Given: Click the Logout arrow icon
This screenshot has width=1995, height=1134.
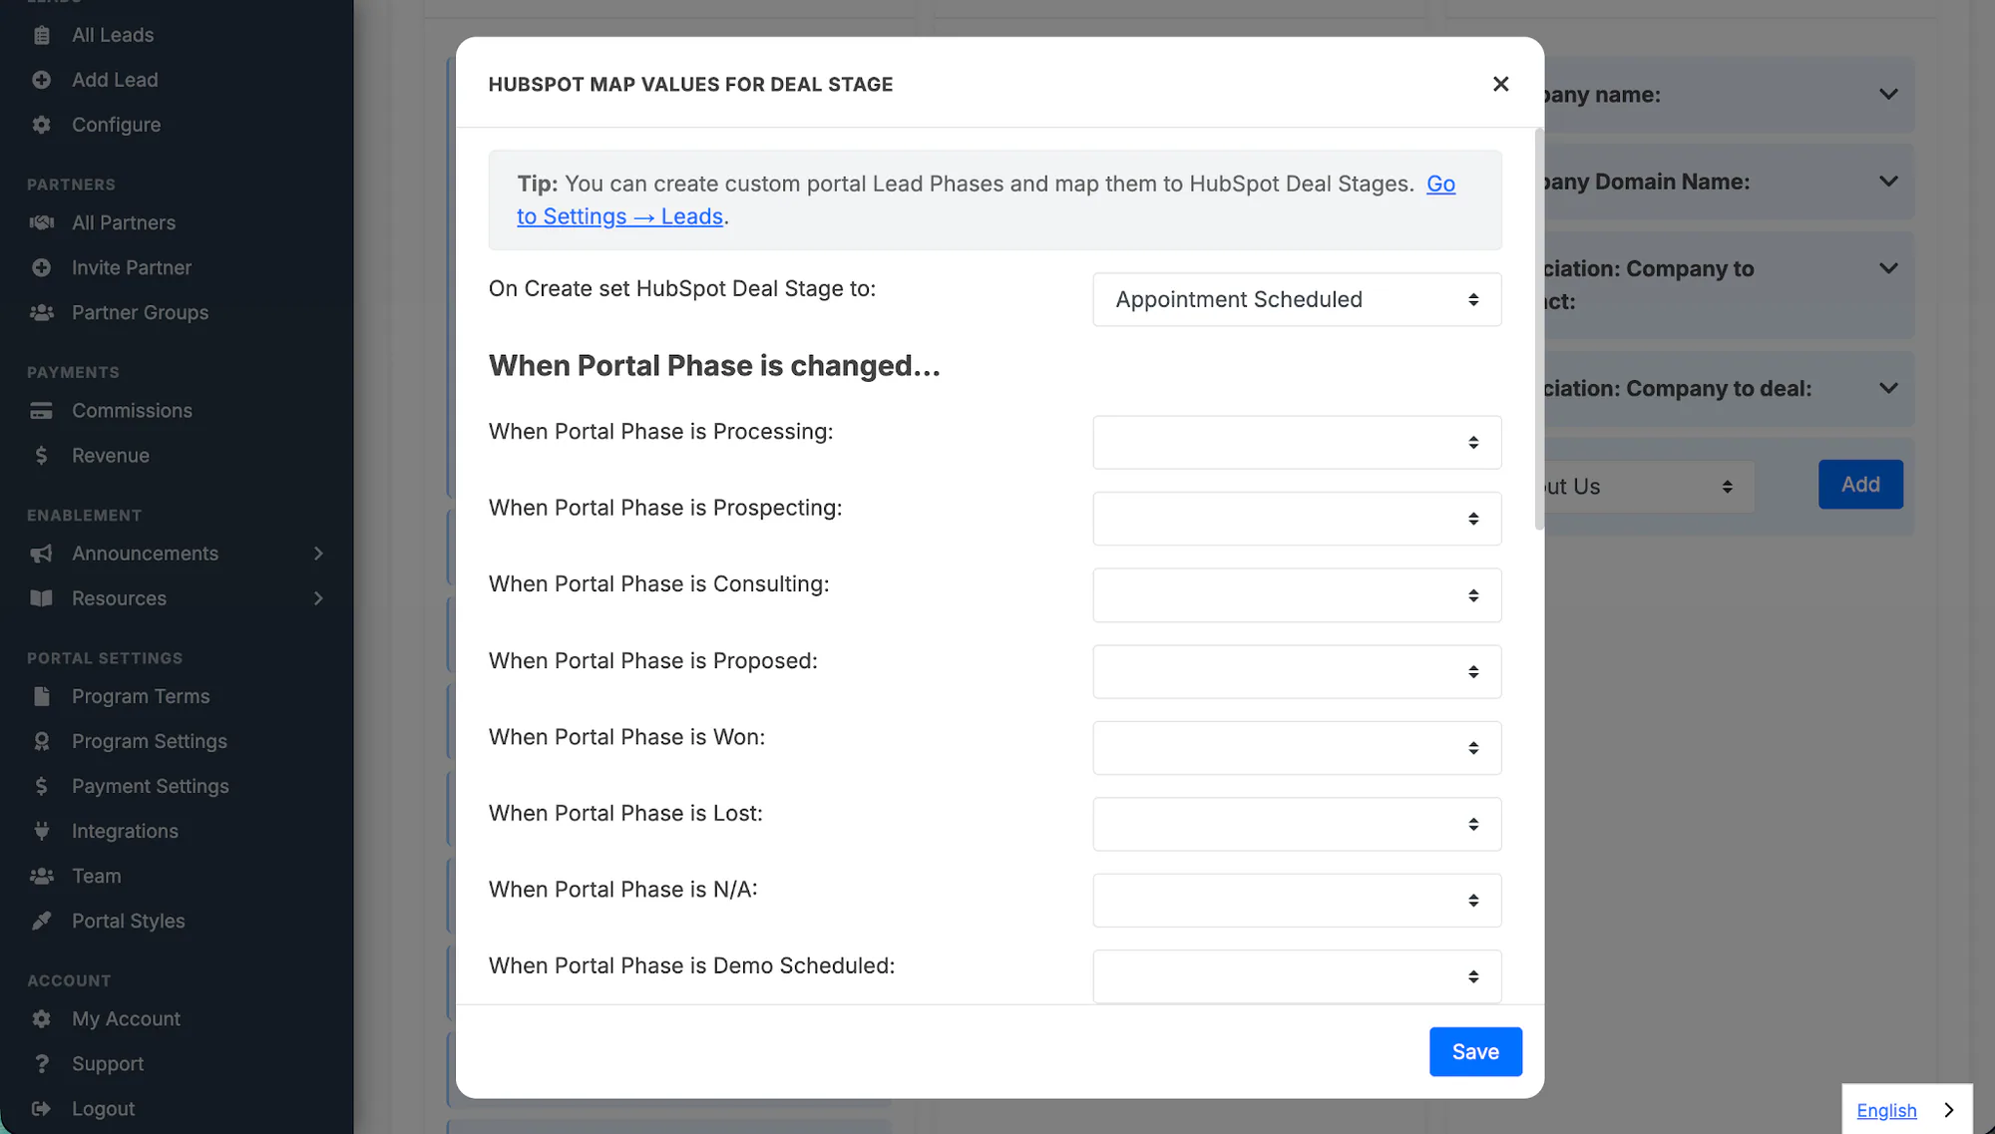Looking at the screenshot, I should [41, 1108].
